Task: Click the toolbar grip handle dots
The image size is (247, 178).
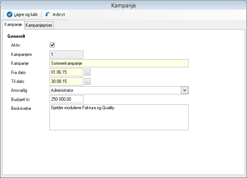Action: click(3, 14)
